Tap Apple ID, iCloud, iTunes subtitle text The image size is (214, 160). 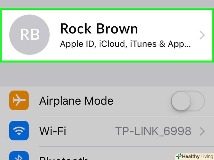click(x=125, y=44)
